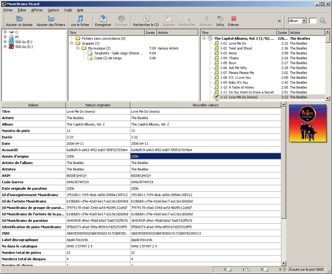
Task: Open the Éditer menu
Action: pos(22,10)
